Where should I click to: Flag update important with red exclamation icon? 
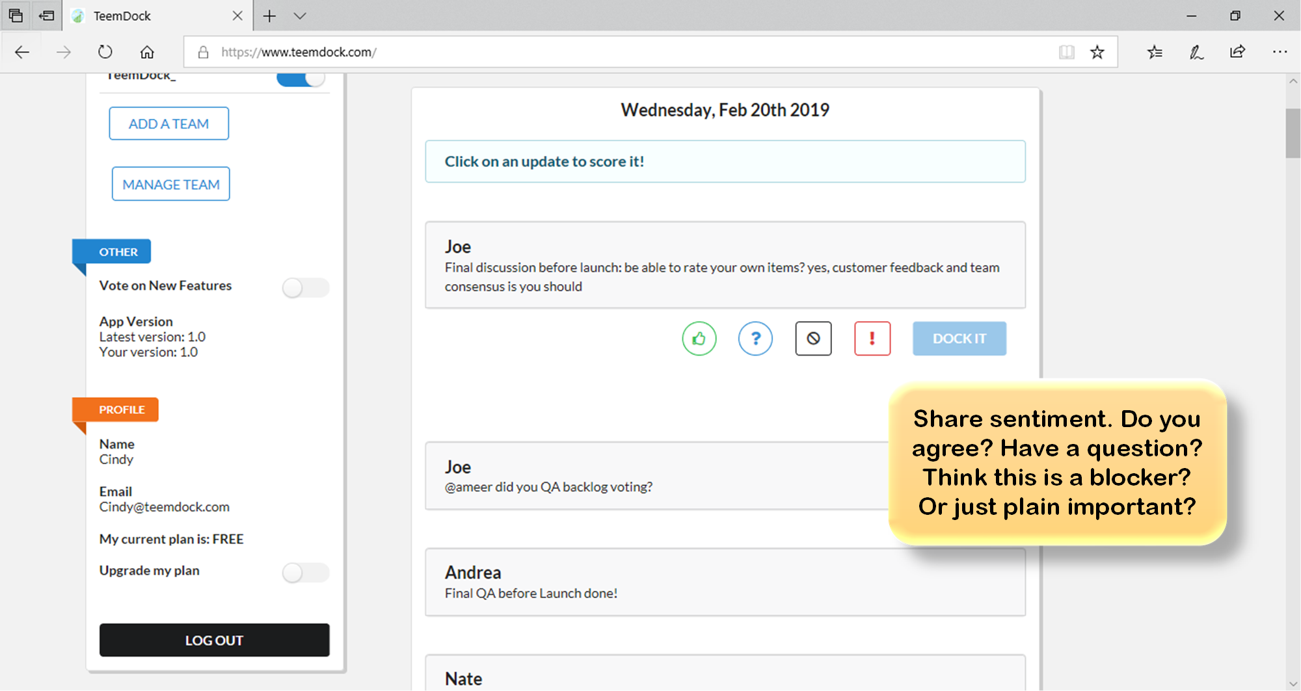872,339
